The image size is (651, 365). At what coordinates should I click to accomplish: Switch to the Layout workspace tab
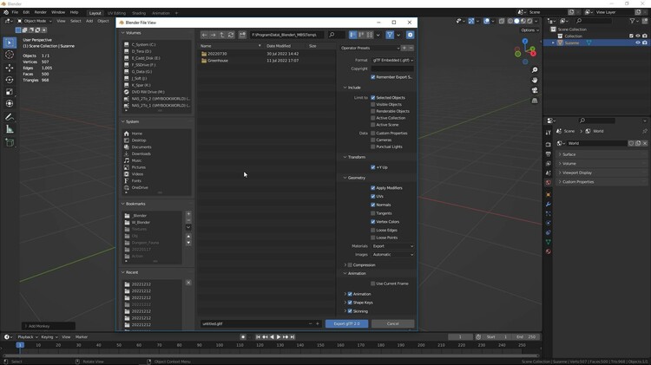[95, 13]
